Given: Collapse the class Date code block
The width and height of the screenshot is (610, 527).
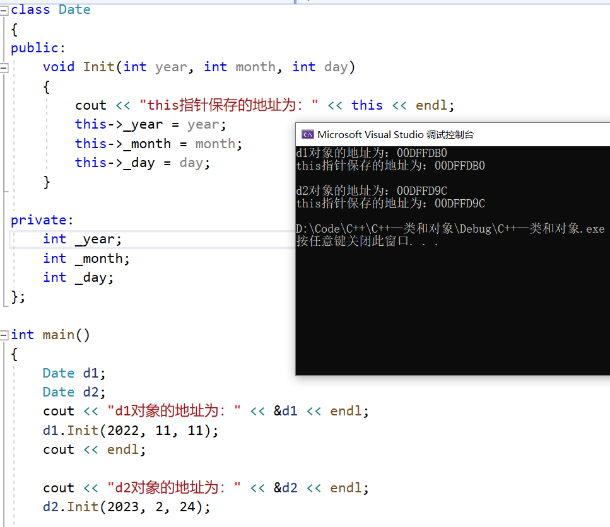Looking at the screenshot, I should [x=4, y=11].
